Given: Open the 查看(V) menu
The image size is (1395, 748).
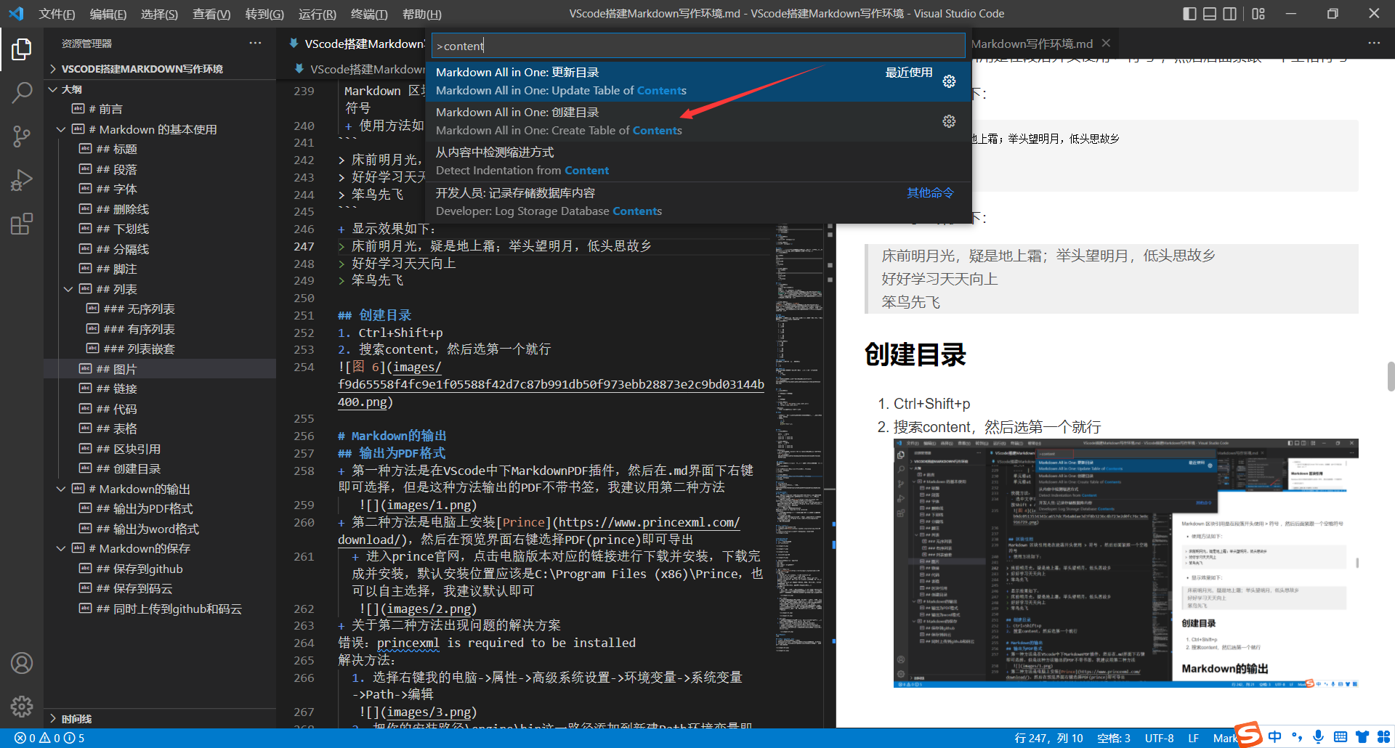Looking at the screenshot, I should click(x=211, y=14).
